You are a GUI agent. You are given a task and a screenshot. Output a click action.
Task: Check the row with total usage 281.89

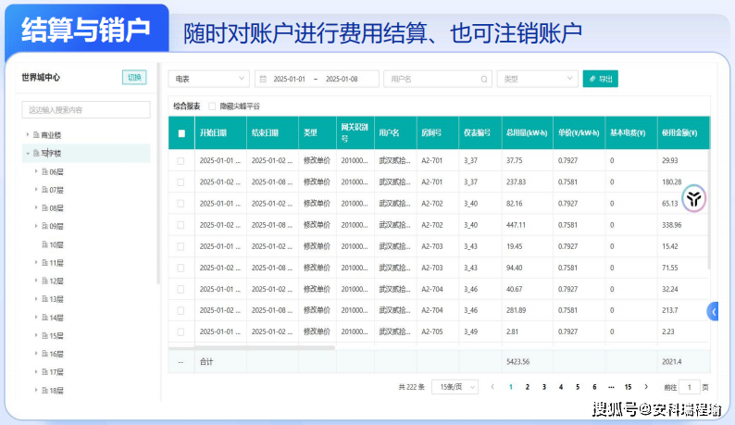[181, 310]
